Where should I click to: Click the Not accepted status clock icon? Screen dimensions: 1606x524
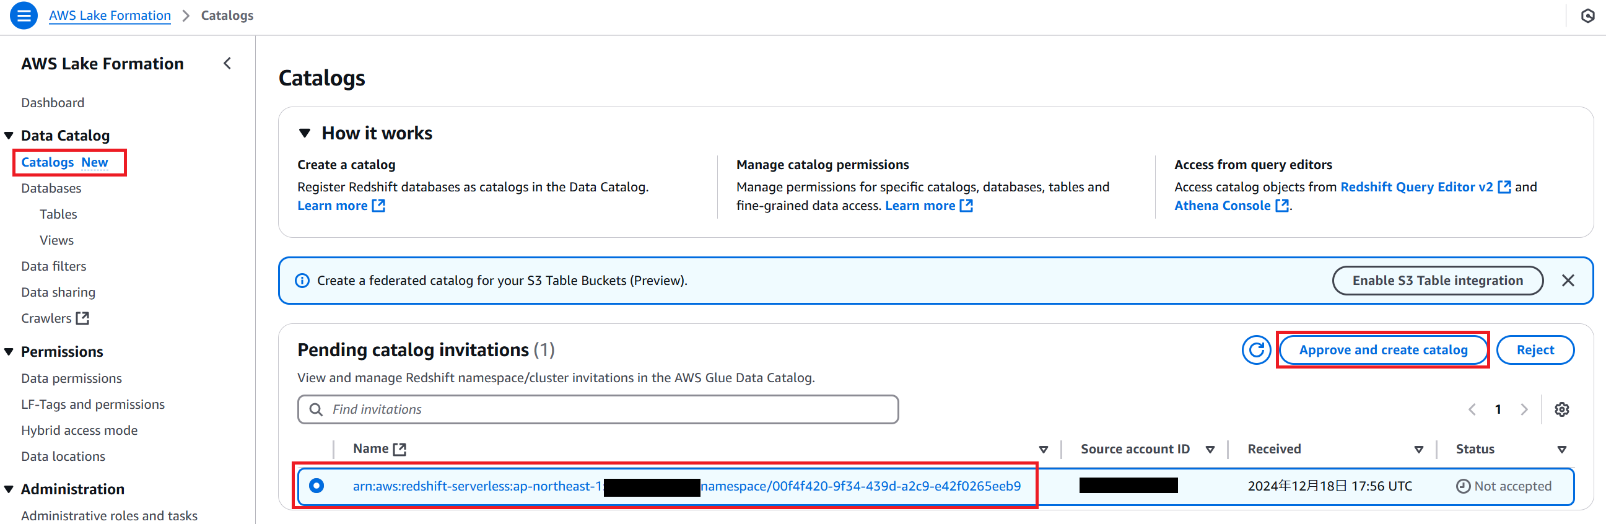(1462, 486)
